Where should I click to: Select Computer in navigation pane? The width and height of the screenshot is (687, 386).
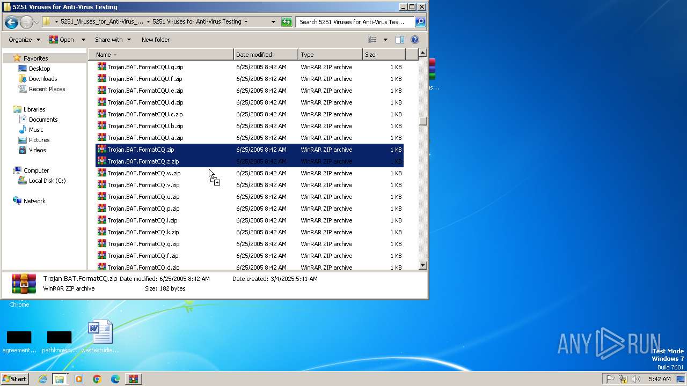36,170
